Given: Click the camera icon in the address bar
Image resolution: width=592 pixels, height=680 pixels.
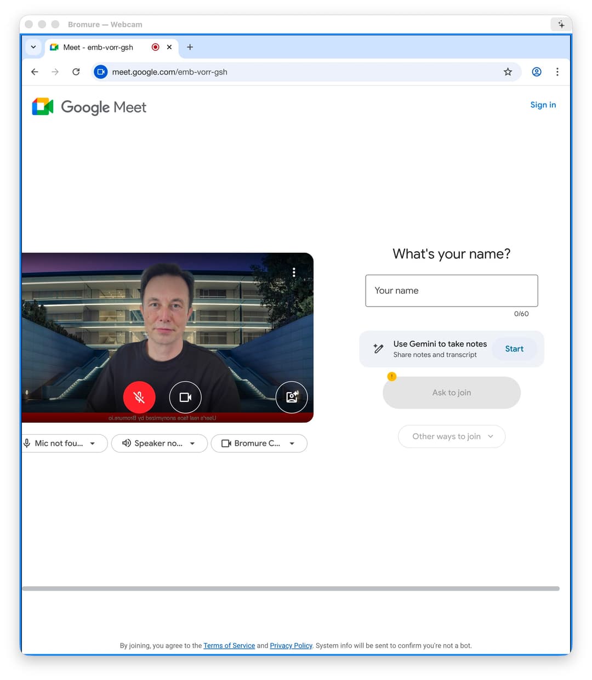Looking at the screenshot, I should [x=100, y=72].
